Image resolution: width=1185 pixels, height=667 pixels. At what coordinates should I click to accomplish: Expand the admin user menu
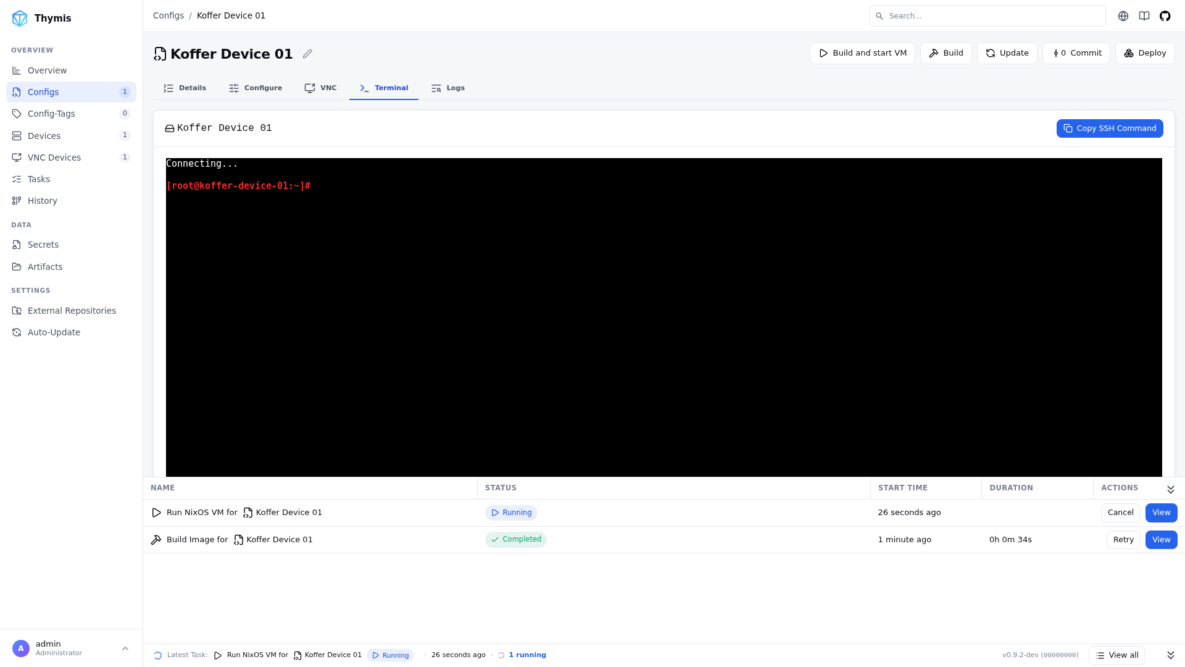(x=125, y=648)
